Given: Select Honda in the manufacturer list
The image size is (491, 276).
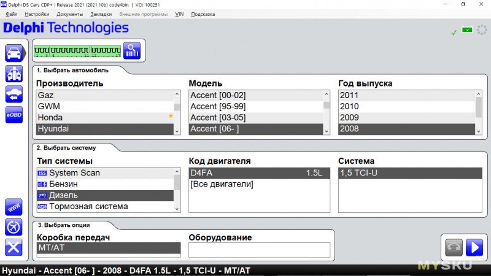Looking at the screenshot, I should coord(105,118).
